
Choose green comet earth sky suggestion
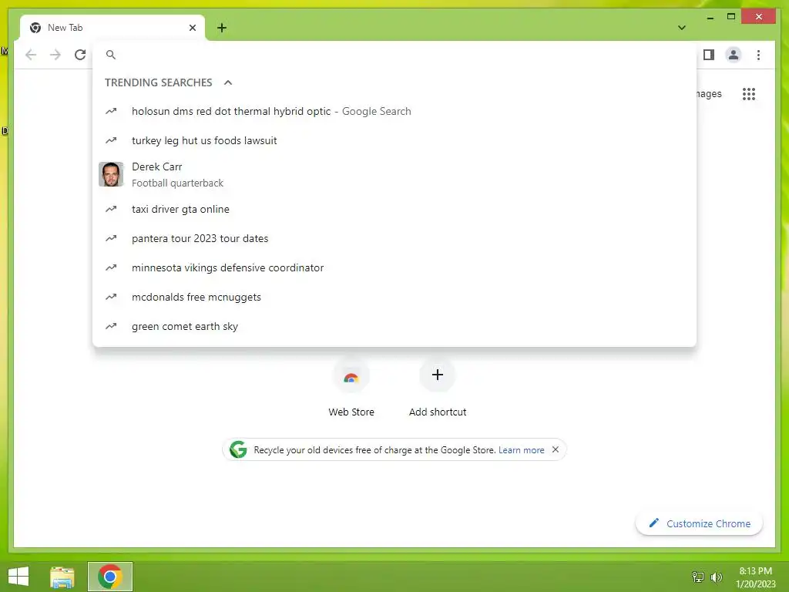pos(394,326)
